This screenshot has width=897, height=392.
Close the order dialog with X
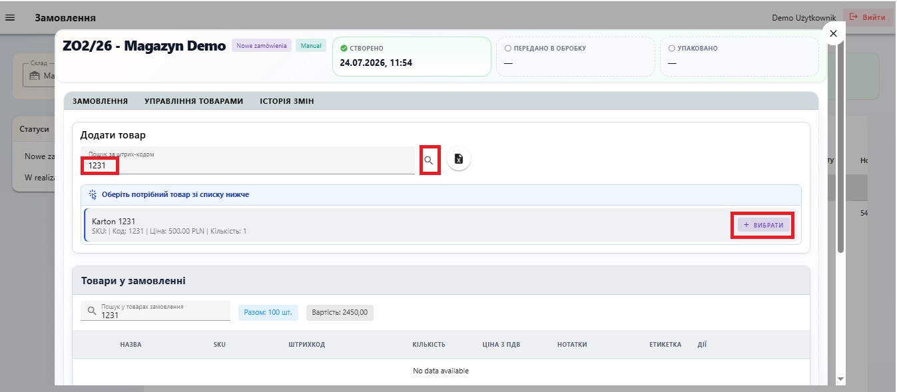[833, 33]
